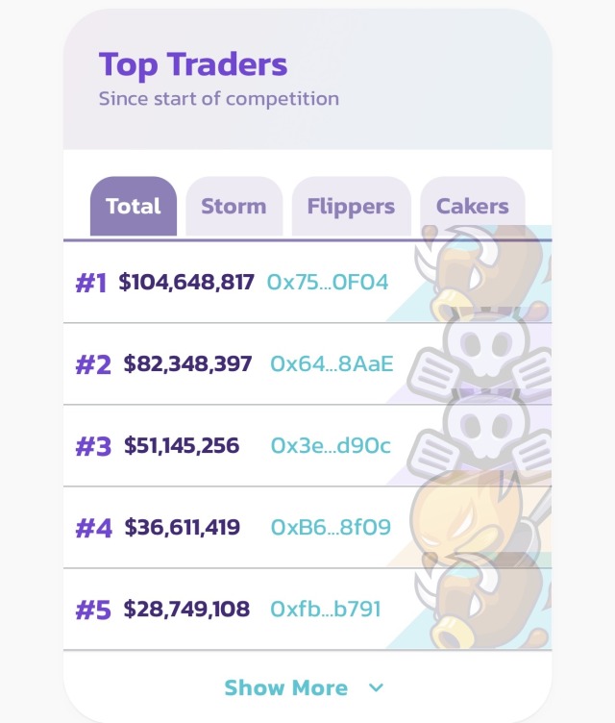Open wallet address 0xB6...8f09

331,528
